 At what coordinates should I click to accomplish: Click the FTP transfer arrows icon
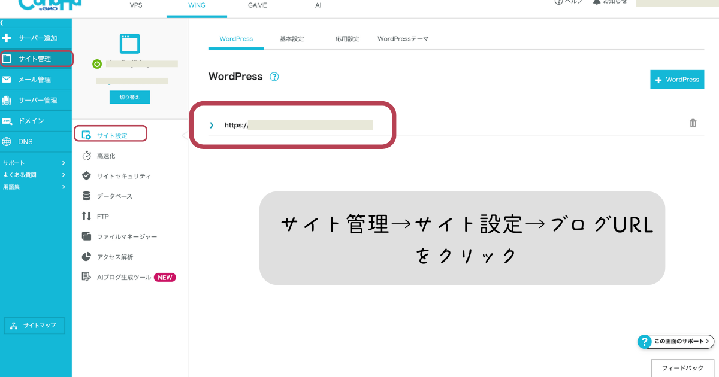click(86, 217)
